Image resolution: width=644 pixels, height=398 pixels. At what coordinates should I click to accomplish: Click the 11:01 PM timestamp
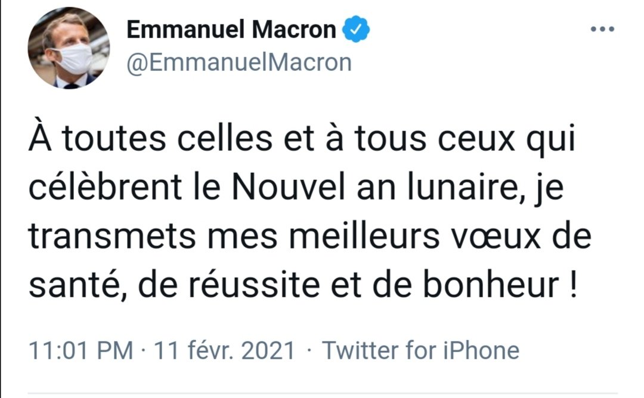[x=82, y=350]
